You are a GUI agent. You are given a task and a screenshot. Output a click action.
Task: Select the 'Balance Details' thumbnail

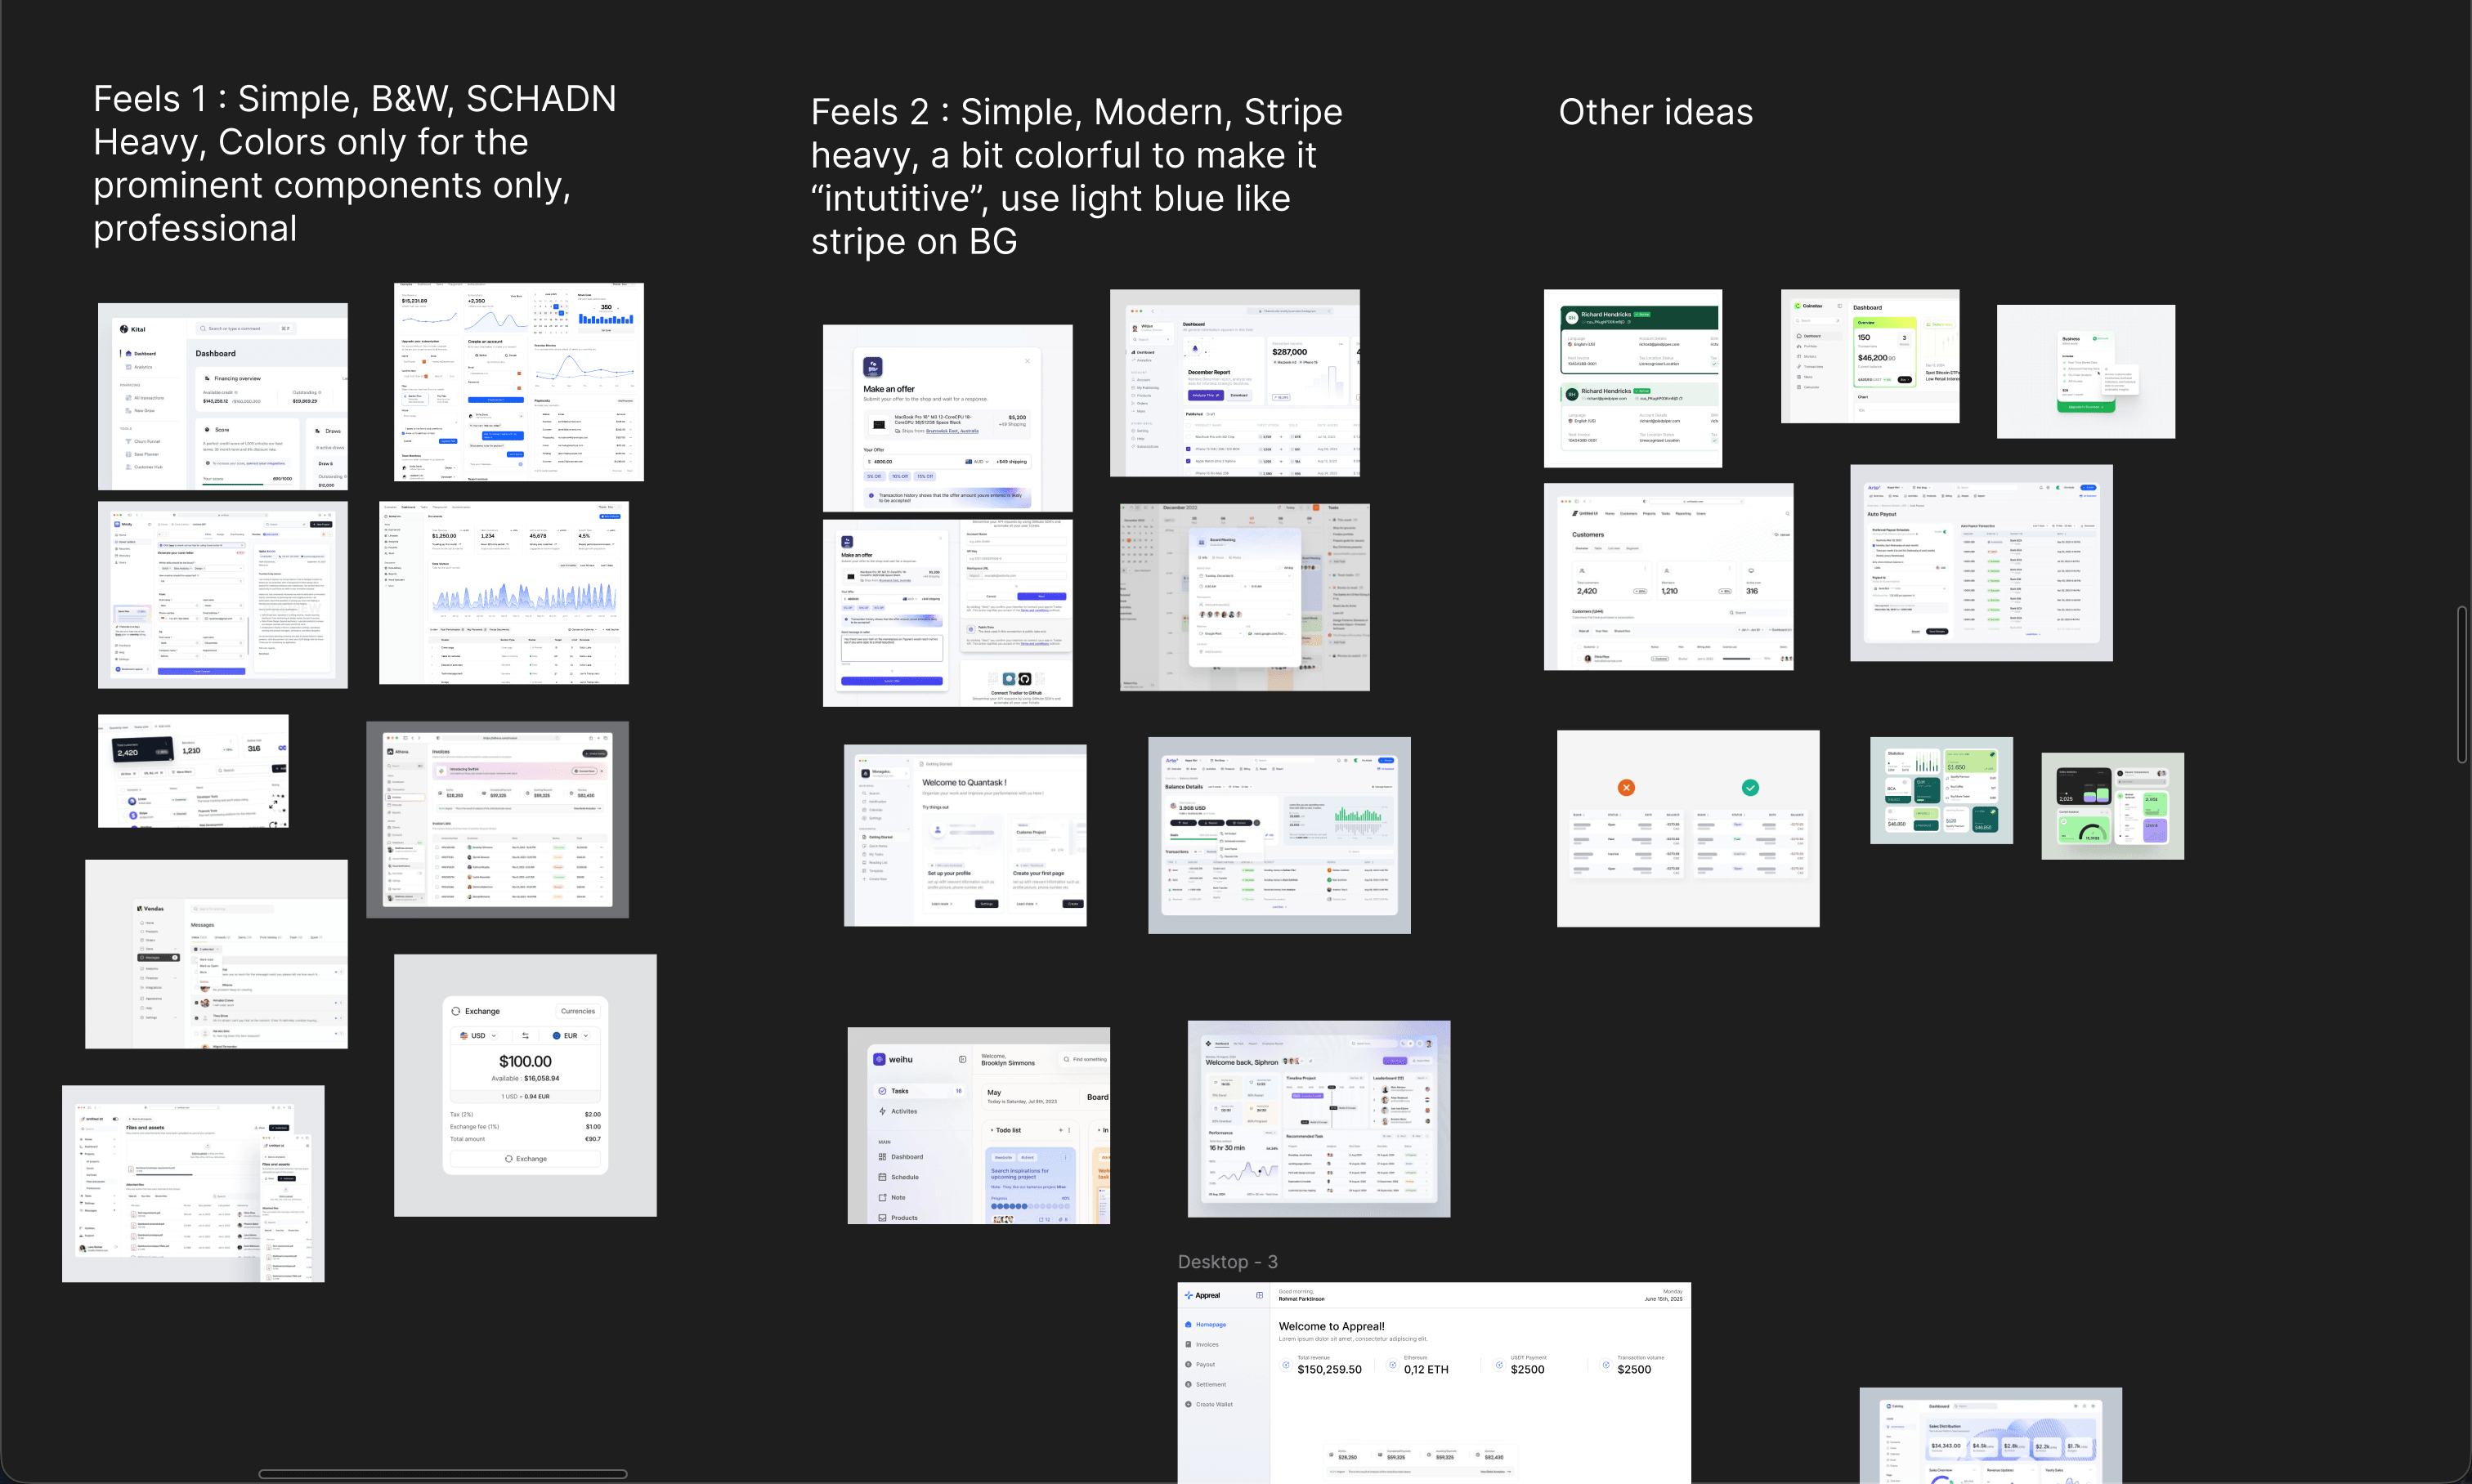(1279, 836)
